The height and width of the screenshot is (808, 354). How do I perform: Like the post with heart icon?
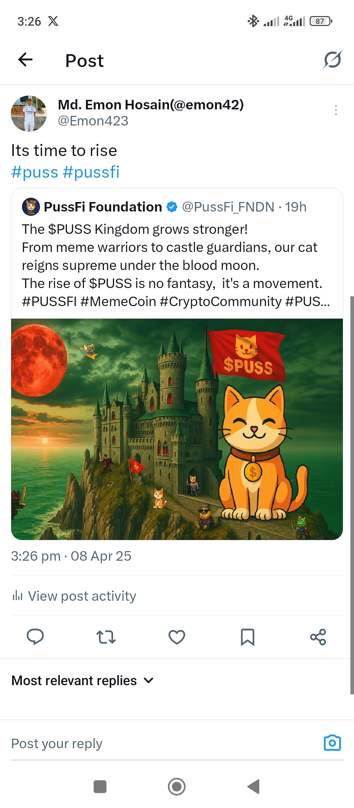177,637
